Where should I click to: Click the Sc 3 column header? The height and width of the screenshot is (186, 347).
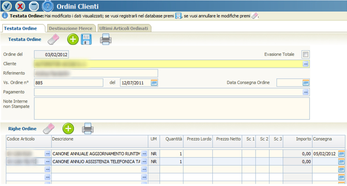tap(276, 141)
